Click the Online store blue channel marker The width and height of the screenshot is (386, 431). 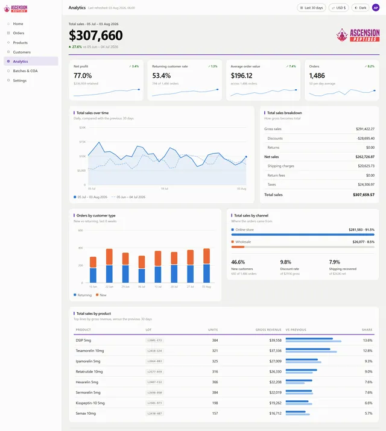click(x=233, y=230)
